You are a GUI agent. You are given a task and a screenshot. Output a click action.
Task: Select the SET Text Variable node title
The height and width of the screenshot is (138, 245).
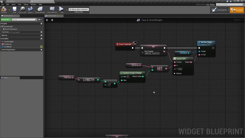pyautogui.click(x=154, y=47)
